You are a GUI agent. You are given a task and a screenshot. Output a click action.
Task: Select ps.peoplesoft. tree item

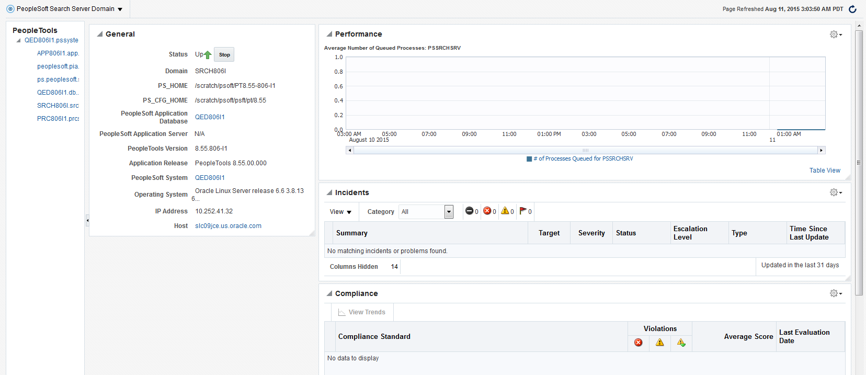point(58,79)
